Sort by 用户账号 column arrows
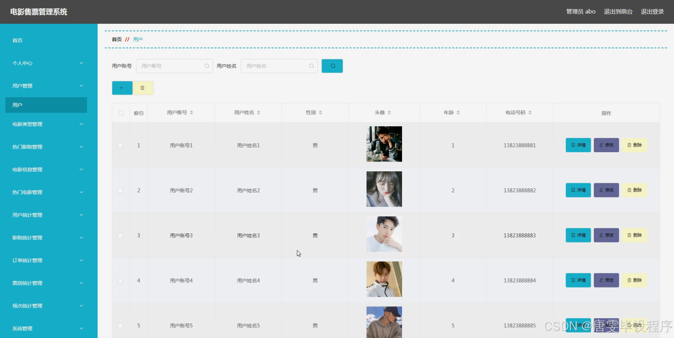The image size is (674, 338). (x=191, y=113)
